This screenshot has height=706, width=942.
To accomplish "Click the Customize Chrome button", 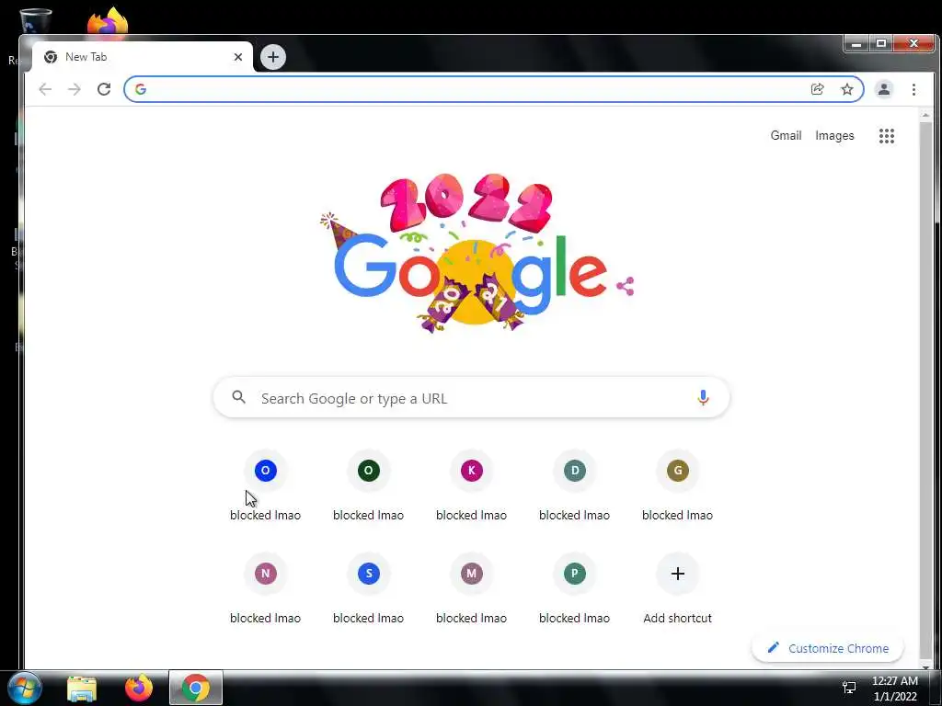I will coord(828,648).
